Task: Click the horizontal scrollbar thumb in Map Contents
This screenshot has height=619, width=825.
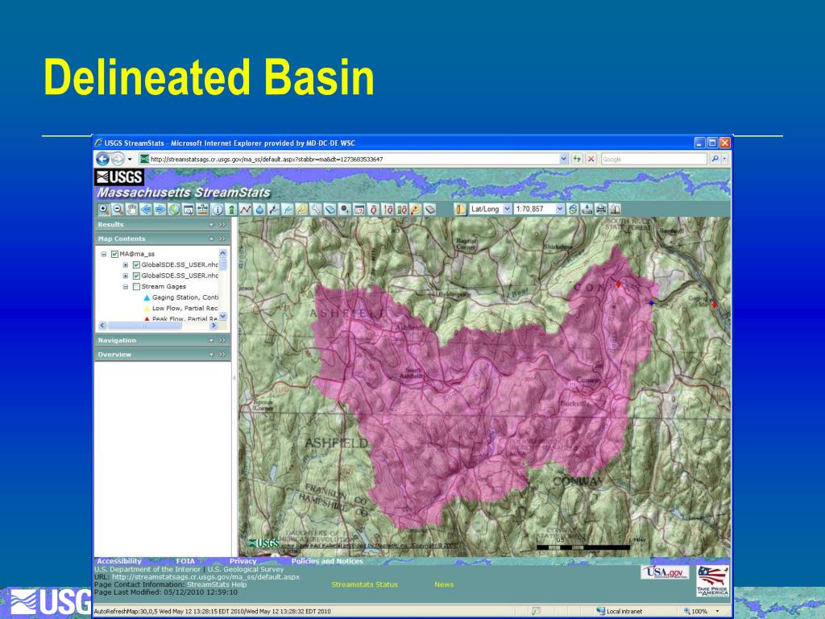Action: [144, 326]
